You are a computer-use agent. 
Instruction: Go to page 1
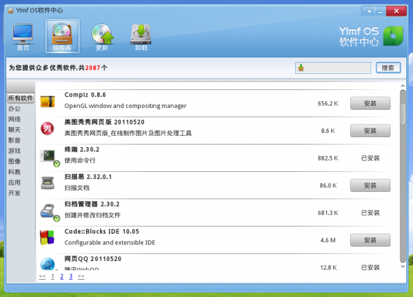pos(53,276)
